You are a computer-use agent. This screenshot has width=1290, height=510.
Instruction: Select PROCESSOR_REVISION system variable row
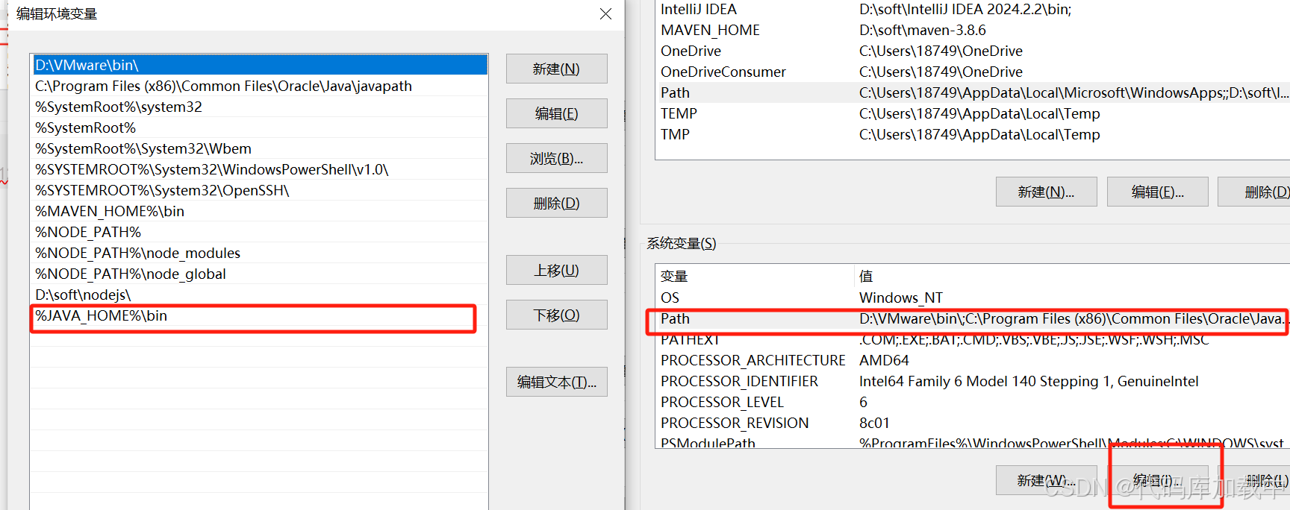973,423
